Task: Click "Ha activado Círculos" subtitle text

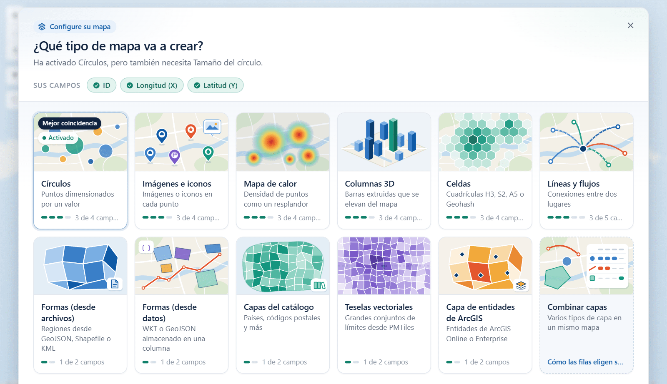Action: click(148, 63)
